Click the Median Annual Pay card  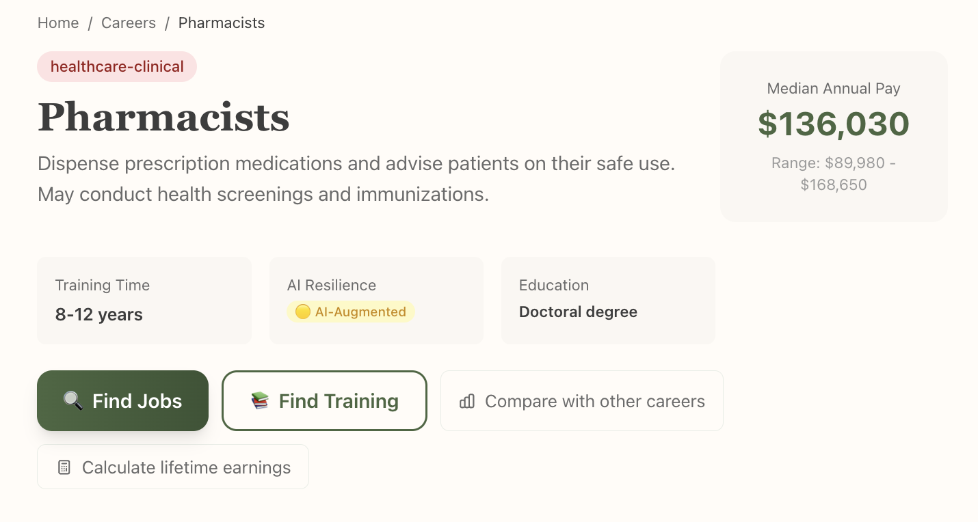[833, 136]
